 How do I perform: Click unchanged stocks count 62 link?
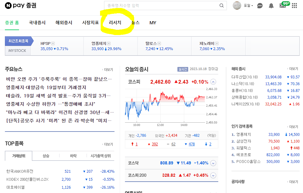coord(173,144)
